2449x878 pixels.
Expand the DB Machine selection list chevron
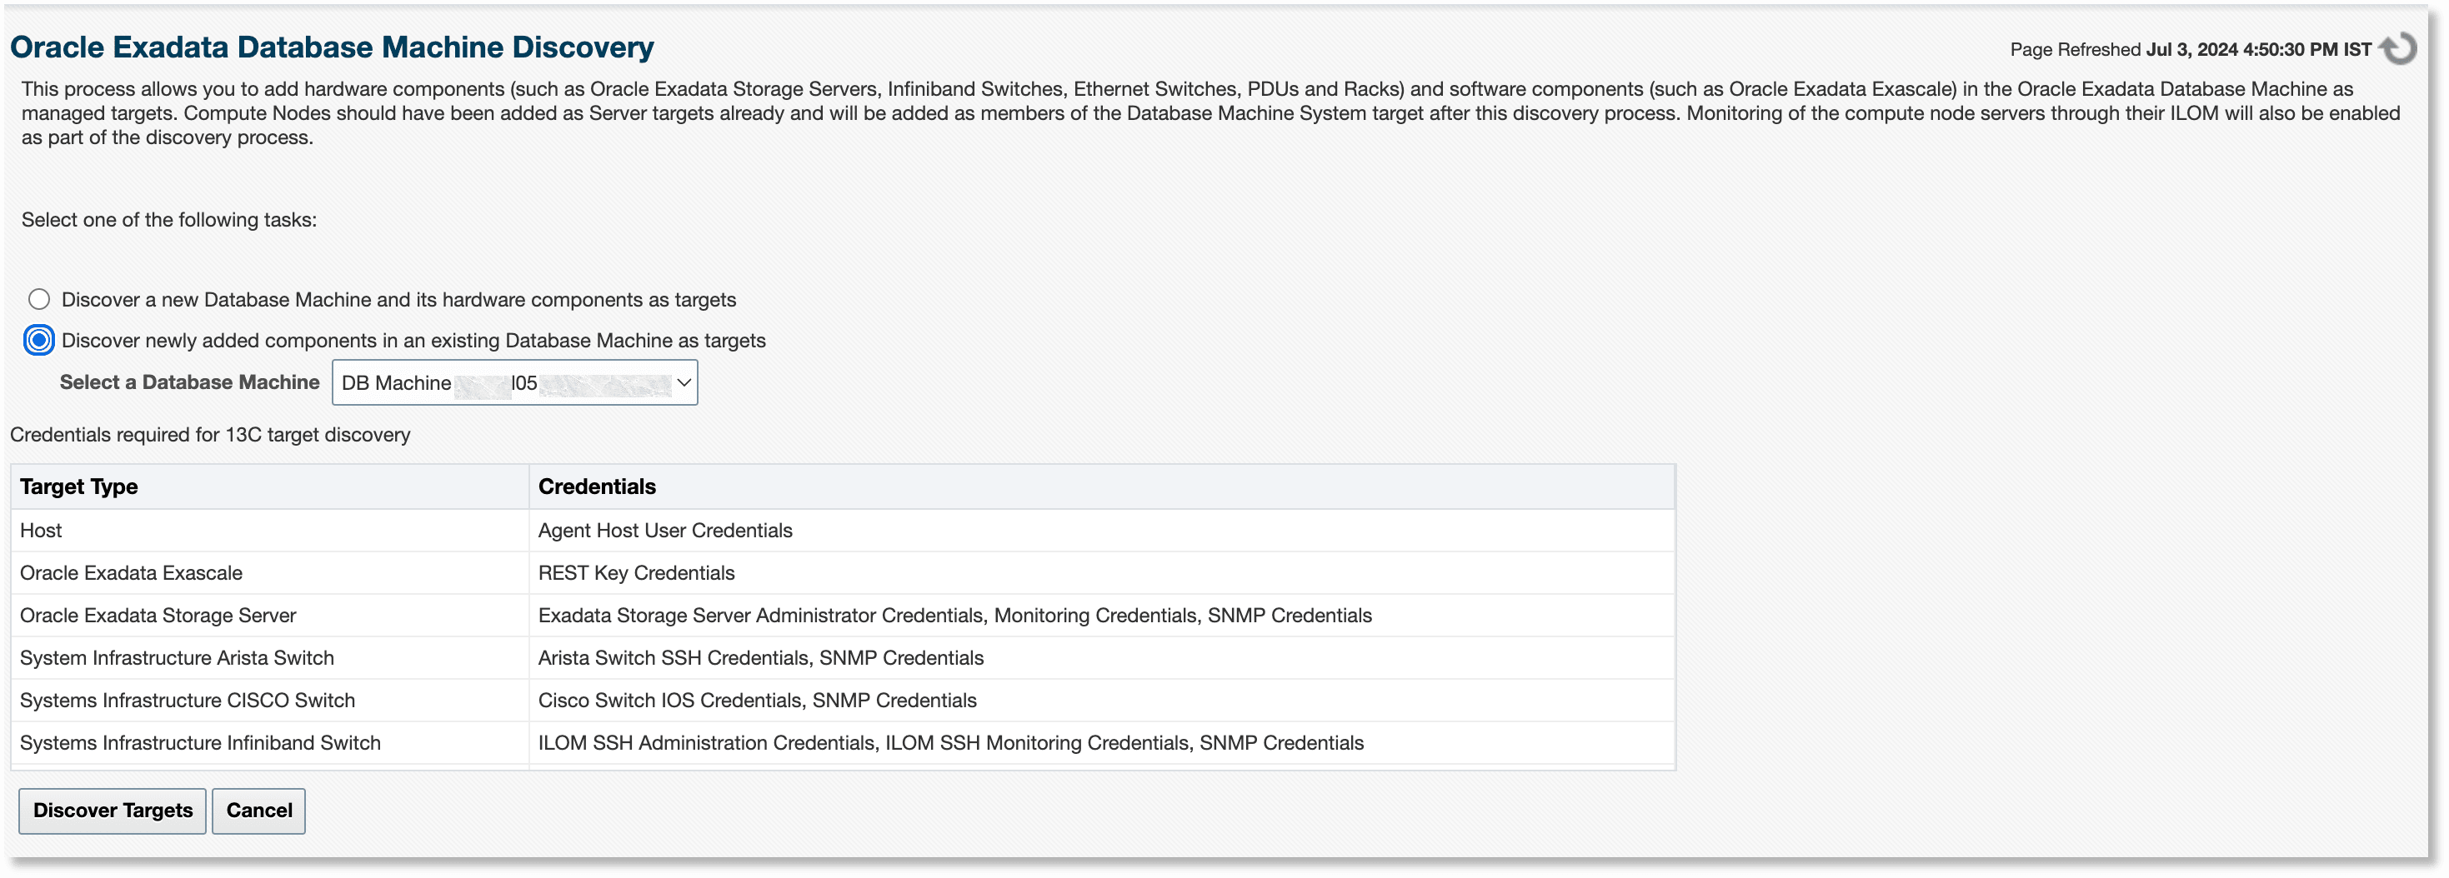(684, 383)
